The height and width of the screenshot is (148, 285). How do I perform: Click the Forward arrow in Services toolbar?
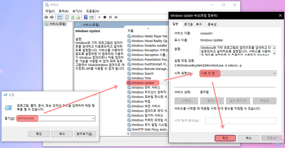click(52, 17)
